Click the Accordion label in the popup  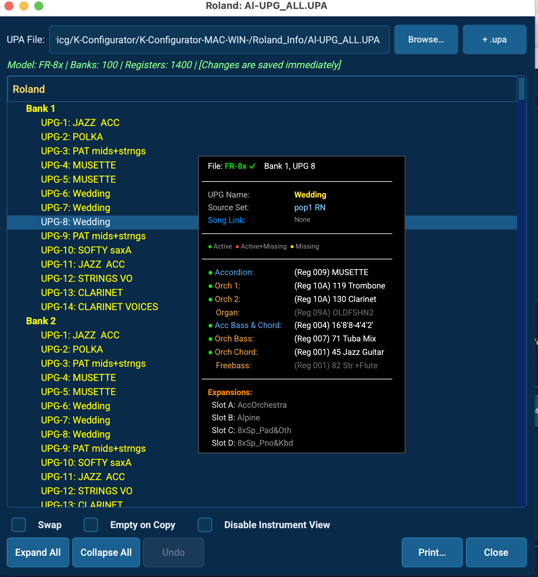pyautogui.click(x=234, y=272)
